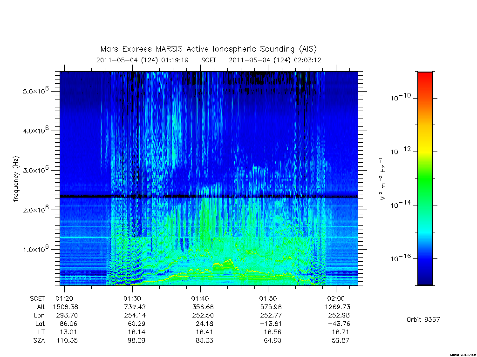Click the "Orbit 9367" label
Image resolution: width=477 pixels, height=357 pixels.
coord(423,319)
